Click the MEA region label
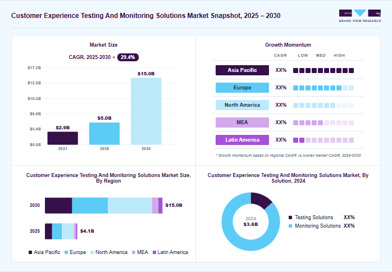This screenshot has height=272, width=392. coord(242,123)
